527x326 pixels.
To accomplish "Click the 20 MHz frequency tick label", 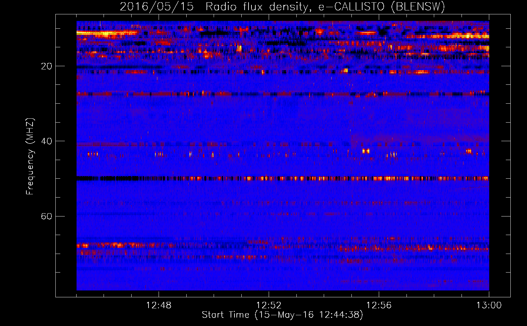I will tap(46, 66).
